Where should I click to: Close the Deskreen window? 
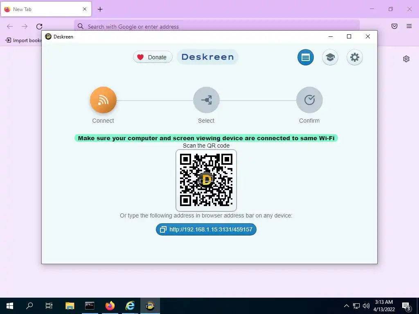(x=368, y=36)
